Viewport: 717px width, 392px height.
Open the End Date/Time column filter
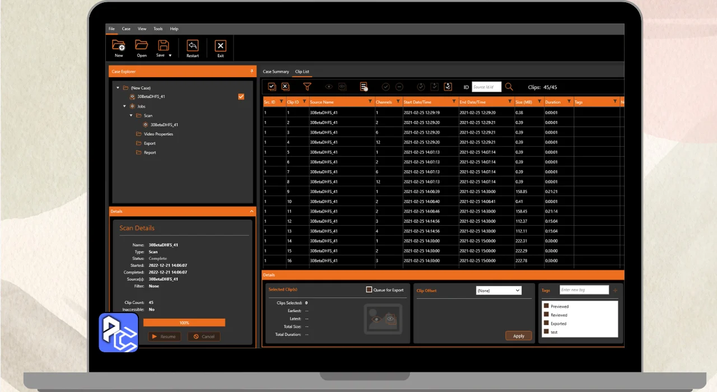[510, 102]
